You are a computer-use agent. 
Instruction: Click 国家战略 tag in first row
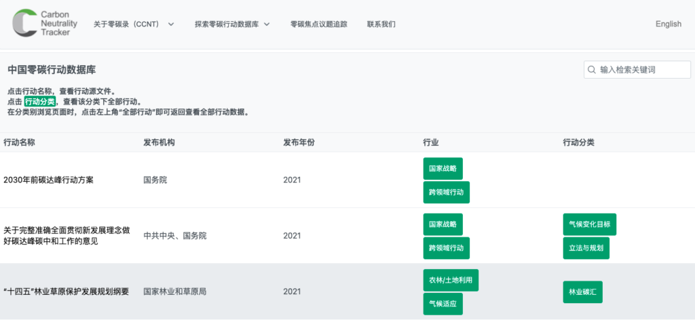tap(443, 169)
